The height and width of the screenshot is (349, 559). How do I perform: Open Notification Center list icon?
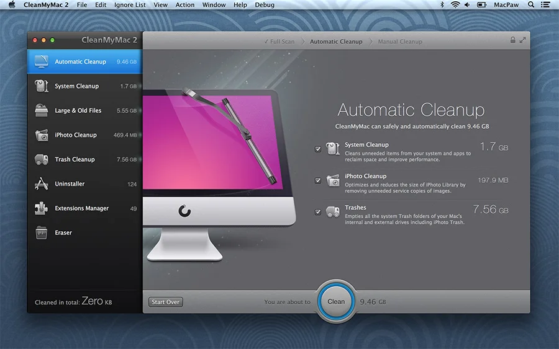click(545, 4)
